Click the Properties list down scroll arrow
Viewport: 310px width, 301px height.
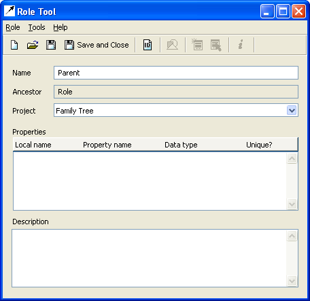(292, 204)
